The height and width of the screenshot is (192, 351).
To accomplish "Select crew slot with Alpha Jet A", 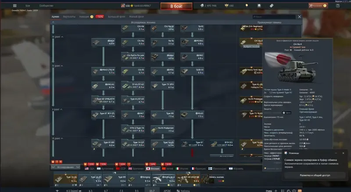I will point(164,180).
